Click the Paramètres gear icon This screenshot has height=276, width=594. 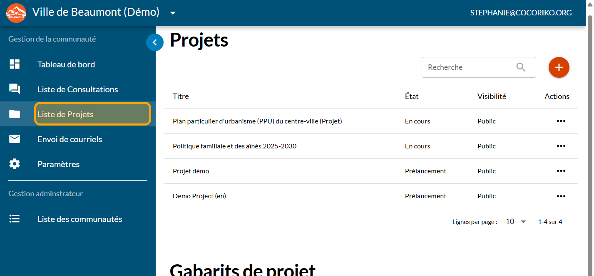coord(15,164)
